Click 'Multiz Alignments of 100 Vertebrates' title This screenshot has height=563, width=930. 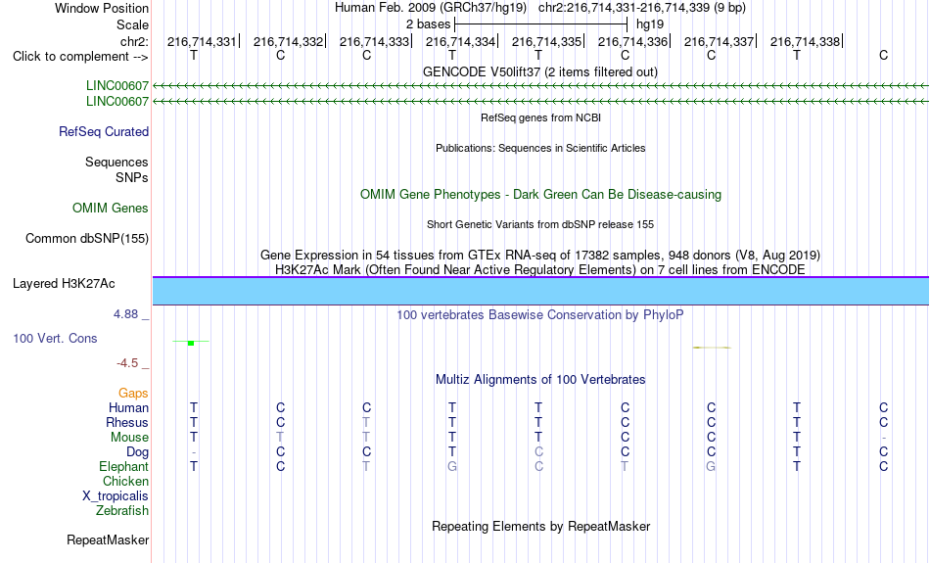[540, 379]
